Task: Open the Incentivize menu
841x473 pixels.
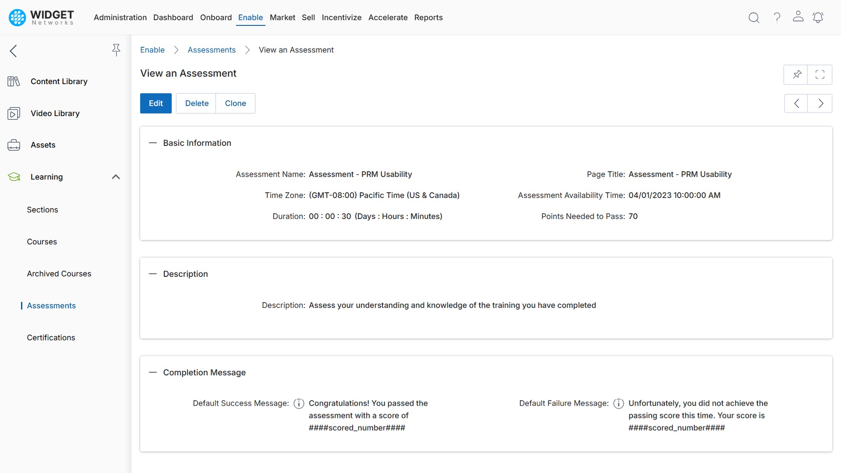Action: point(342,18)
